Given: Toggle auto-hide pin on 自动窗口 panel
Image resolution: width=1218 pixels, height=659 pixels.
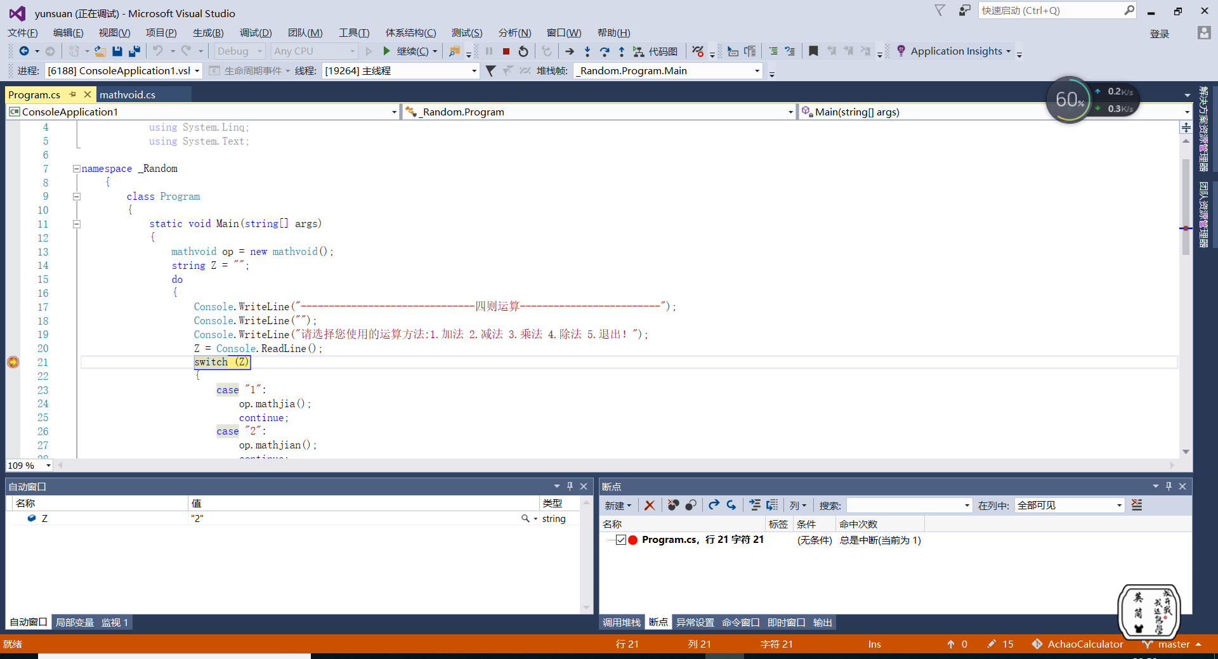Looking at the screenshot, I should coord(570,486).
